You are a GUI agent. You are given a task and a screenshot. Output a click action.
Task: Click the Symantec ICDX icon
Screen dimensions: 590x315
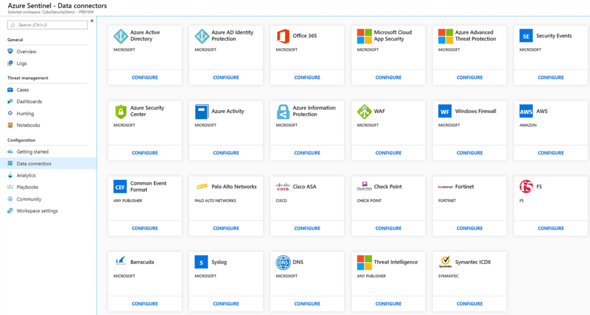[445, 263]
